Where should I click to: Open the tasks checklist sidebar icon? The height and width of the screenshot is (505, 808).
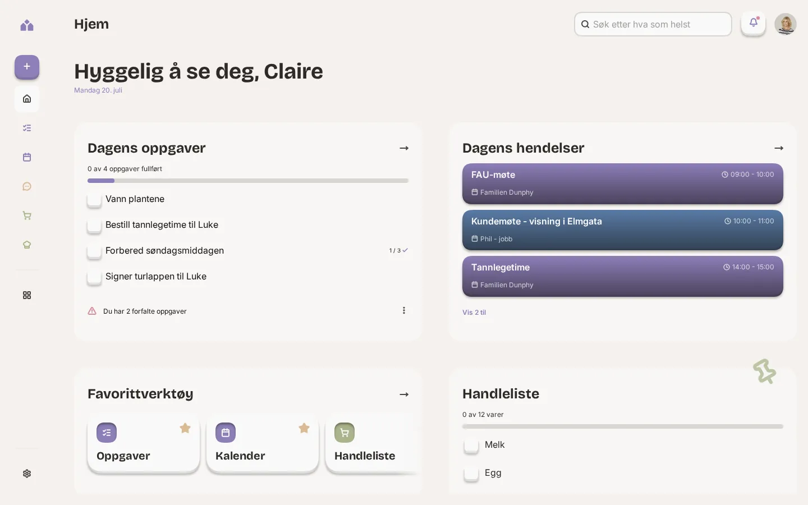27,128
